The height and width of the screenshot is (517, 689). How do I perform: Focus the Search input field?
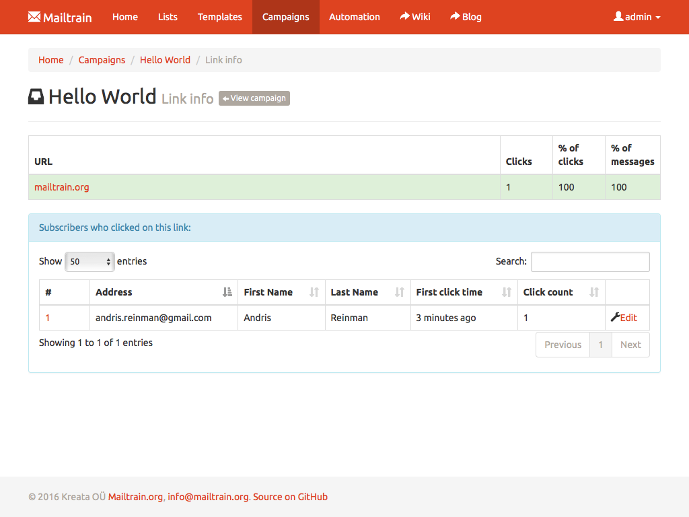pos(589,262)
